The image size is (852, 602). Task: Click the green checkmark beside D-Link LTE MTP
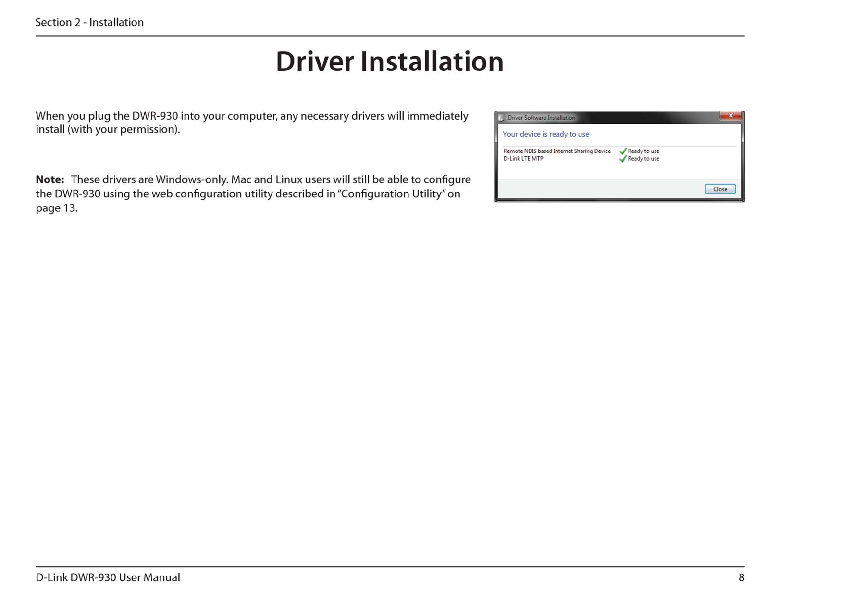tap(623, 158)
